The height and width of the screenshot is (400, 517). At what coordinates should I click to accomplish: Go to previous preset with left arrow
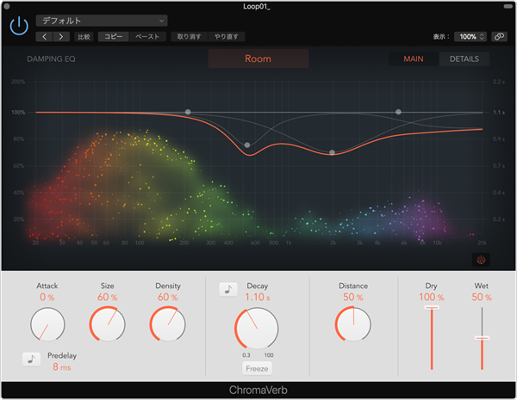point(44,36)
